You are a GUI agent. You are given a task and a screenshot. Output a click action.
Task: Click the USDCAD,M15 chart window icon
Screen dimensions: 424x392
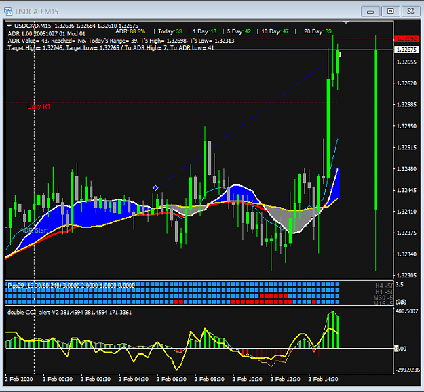8,12
